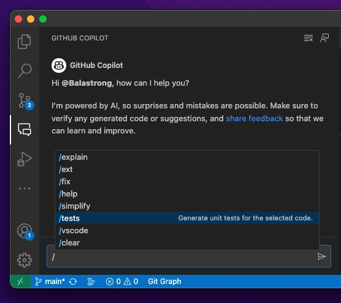Screen dimensions: 341x303
Task: Follow the share feedback link
Action: coord(255,119)
